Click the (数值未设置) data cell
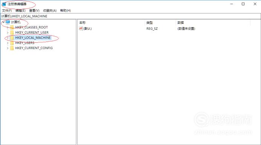The image size is (261, 145). [186, 29]
